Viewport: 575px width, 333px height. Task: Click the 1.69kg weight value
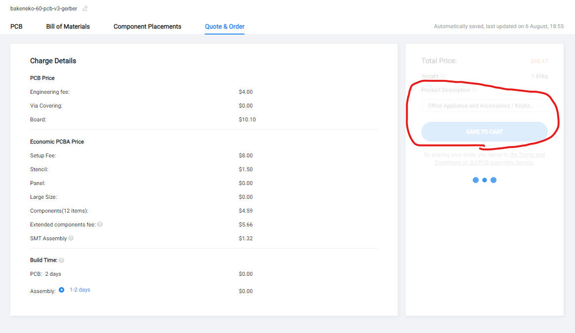click(x=539, y=76)
